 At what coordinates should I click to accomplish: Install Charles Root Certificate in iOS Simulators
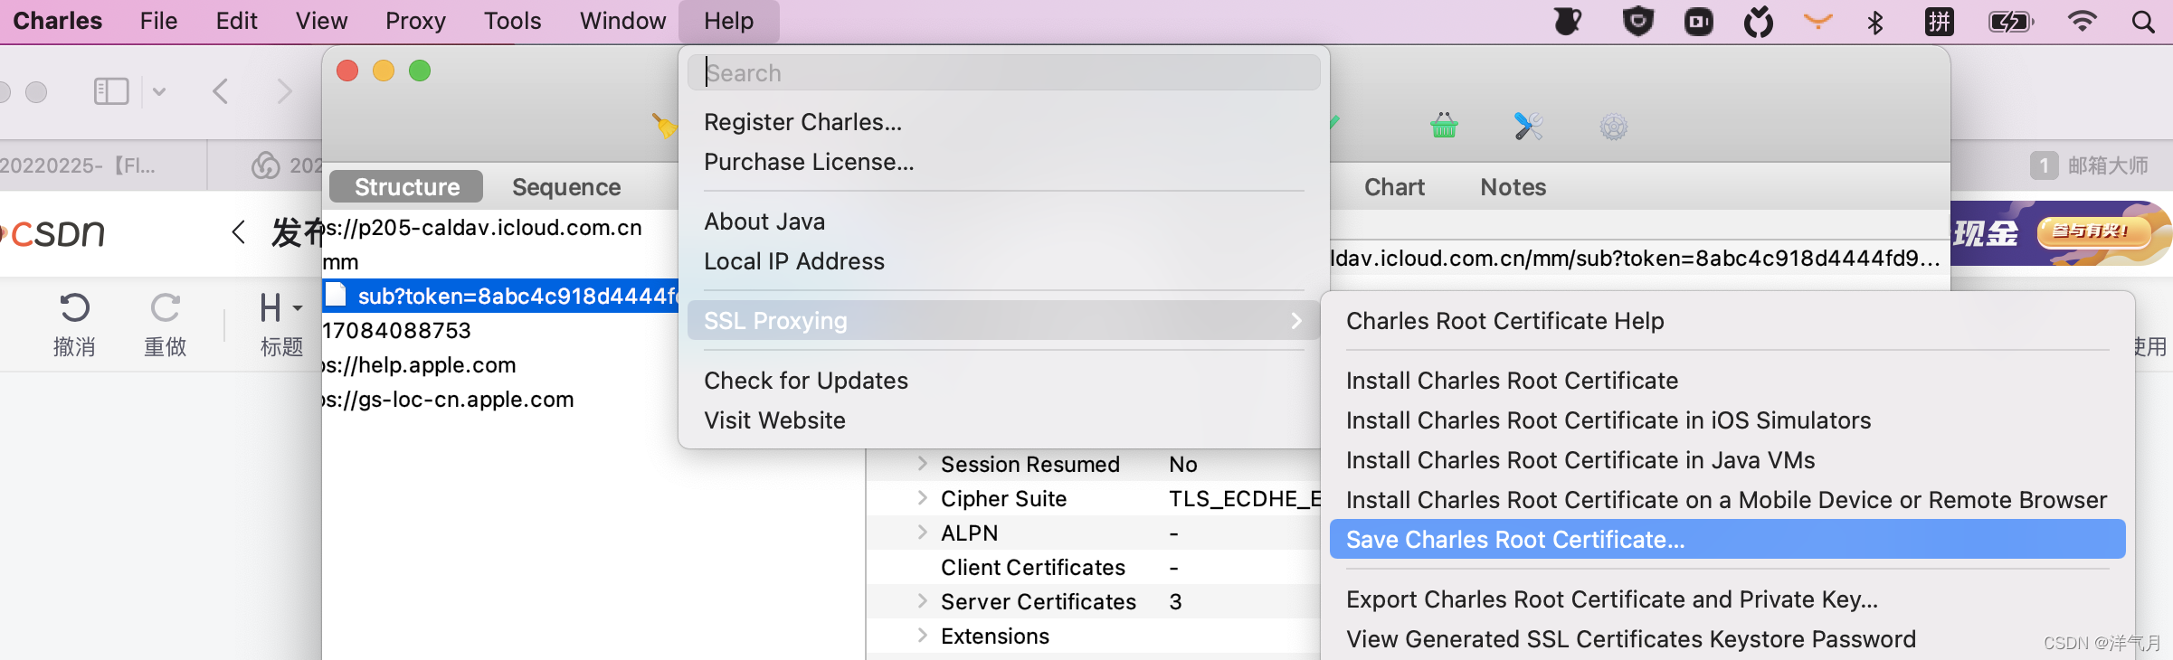[1608, 420]
